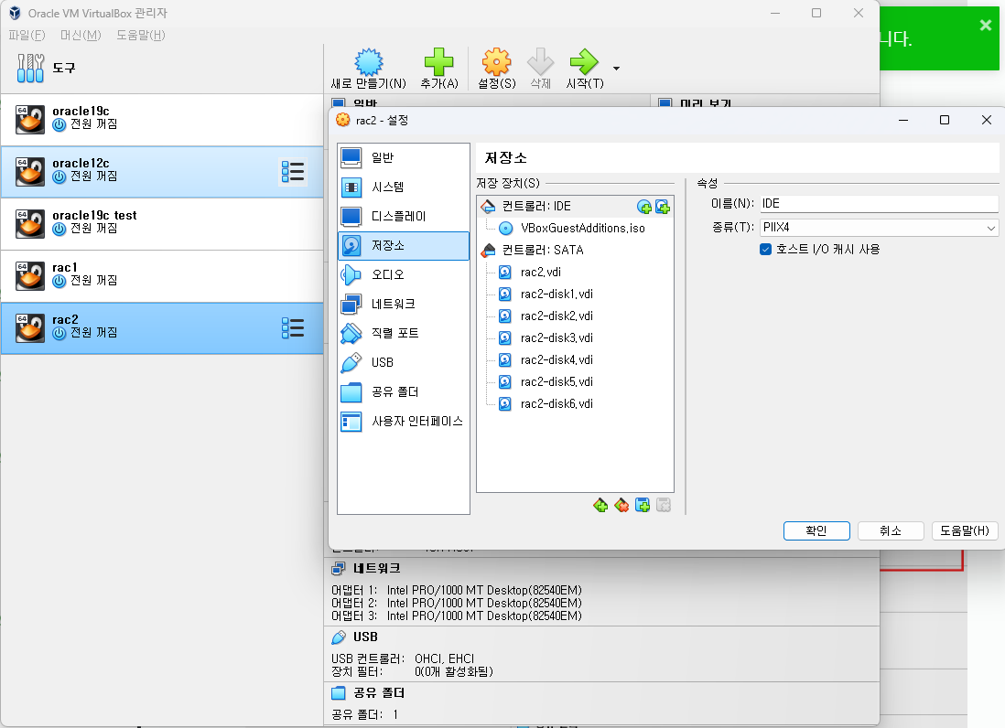Screen dimensions: 1005x728
Task: Select 컨트롤러: IDE in storage tree
Action: pos(536,206)
